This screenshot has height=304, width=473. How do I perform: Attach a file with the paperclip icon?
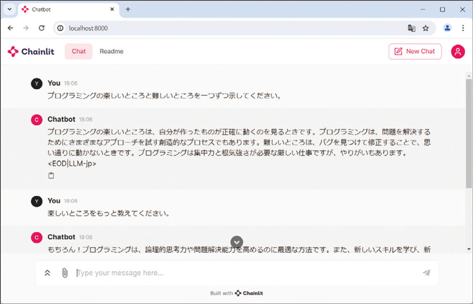click(x=64, y=273)
